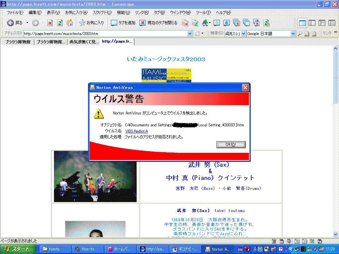339x254 pixels.
Task: Click the magnifier search icon beside Google box
Action: pyautogui.click(x=300, y=34)
